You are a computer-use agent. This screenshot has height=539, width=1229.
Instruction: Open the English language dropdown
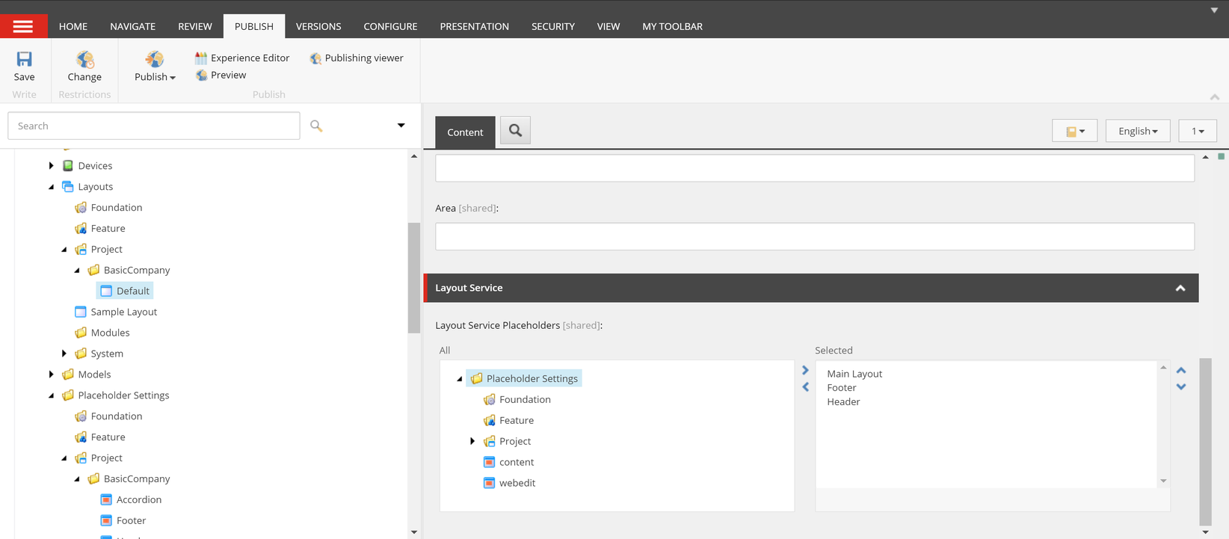pyautogui.click(x=1138, y=131)
